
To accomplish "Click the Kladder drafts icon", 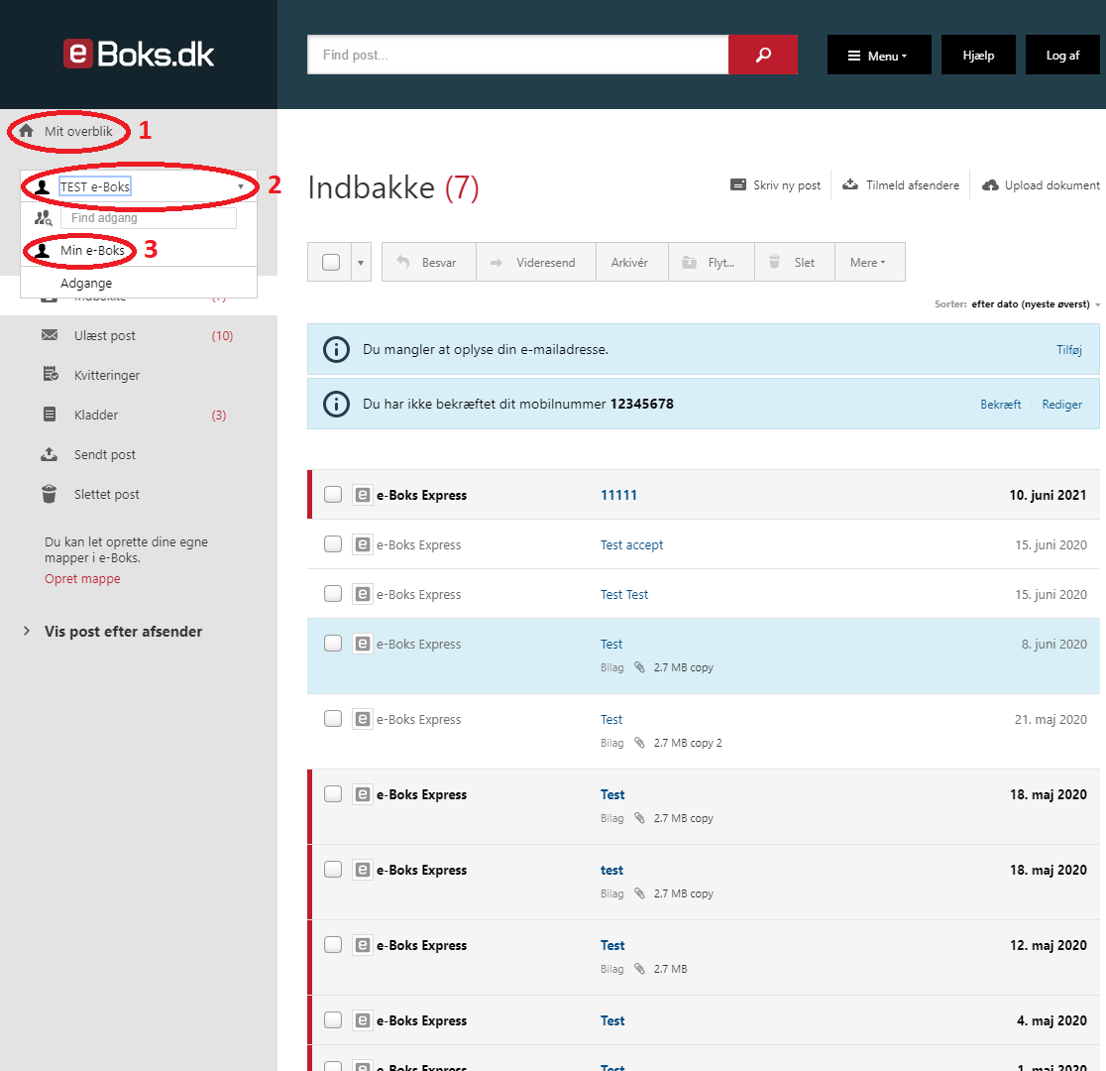I will tap(50, 415).
